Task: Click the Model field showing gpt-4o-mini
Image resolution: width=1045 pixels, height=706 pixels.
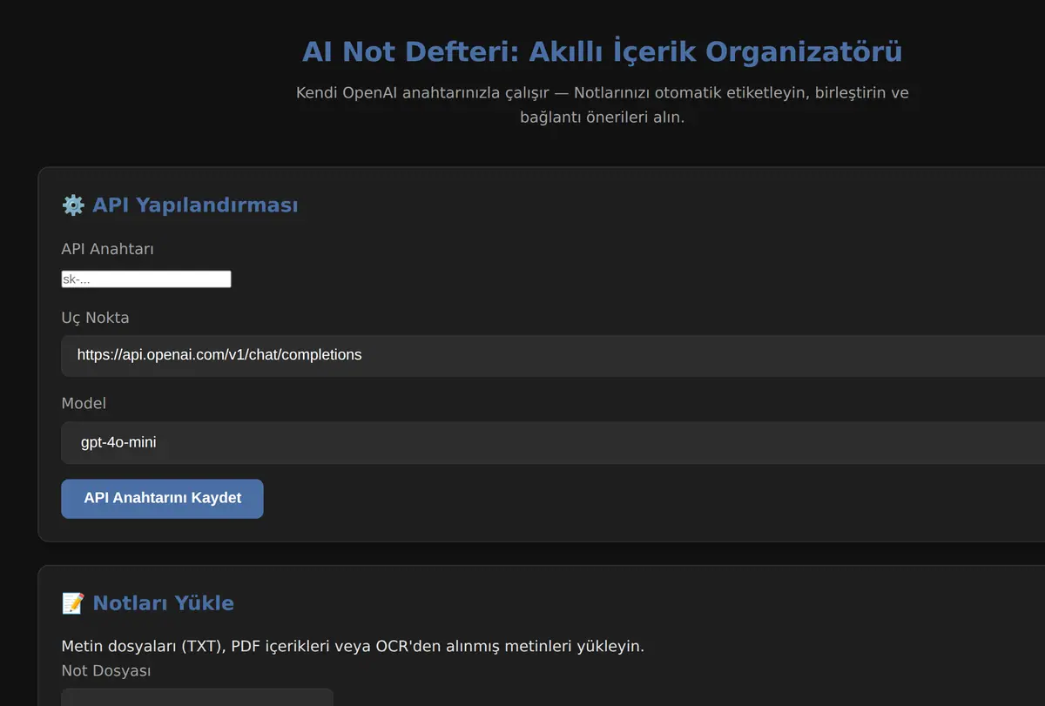Action: click(553, 442)
